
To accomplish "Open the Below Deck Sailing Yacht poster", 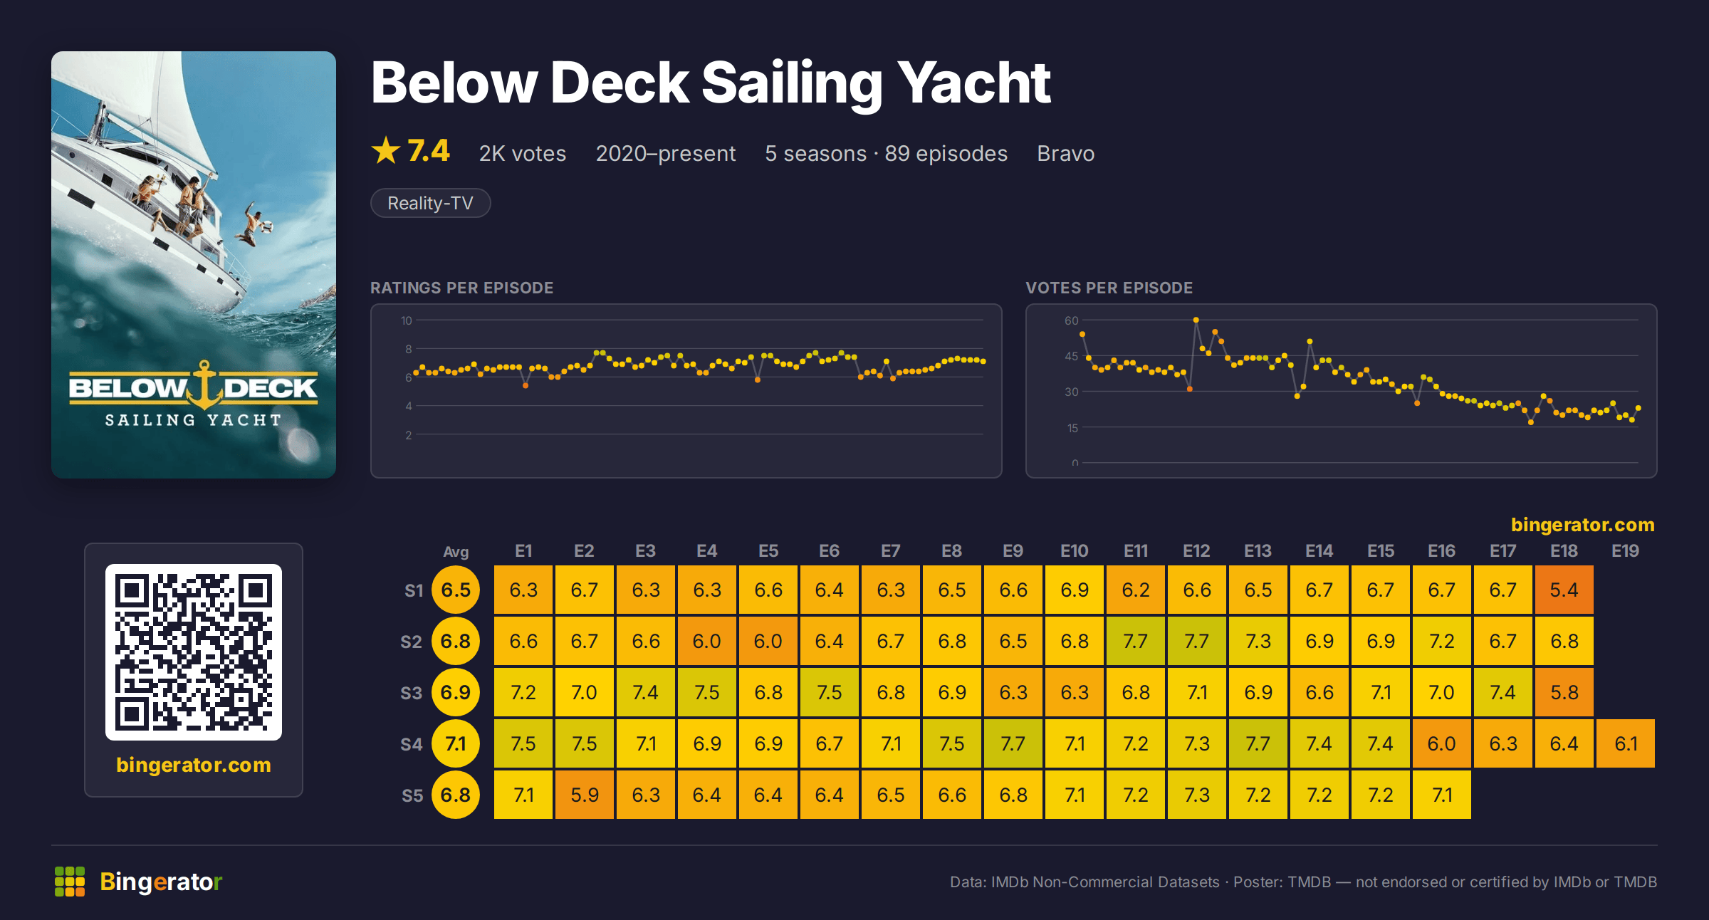I will [194, 265].
